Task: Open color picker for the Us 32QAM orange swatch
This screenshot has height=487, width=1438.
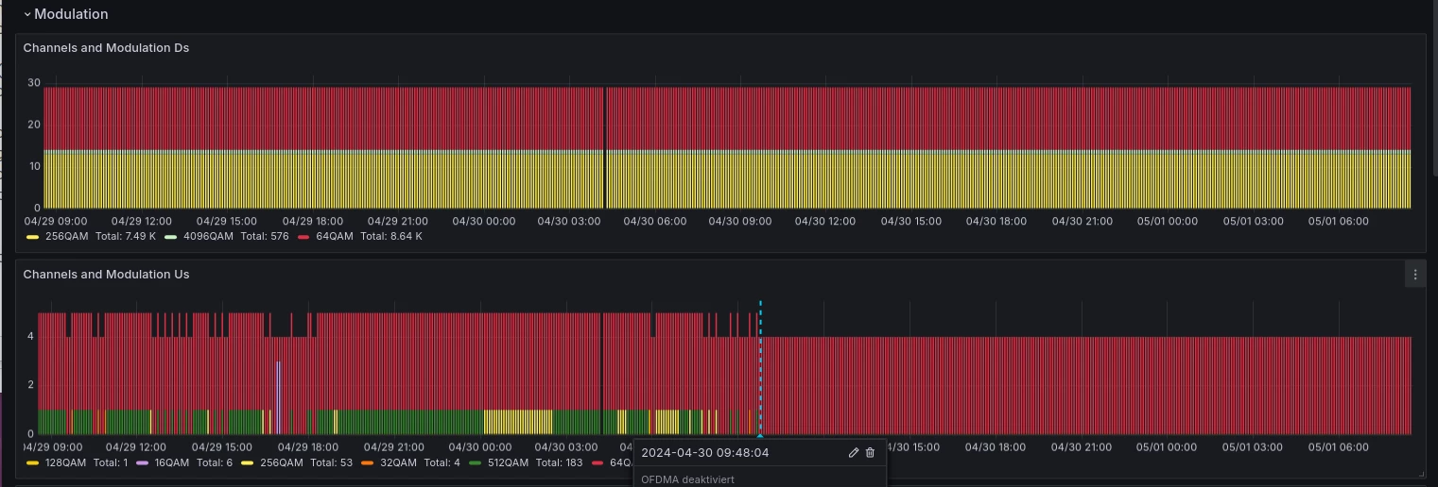Action: [367, 463]
